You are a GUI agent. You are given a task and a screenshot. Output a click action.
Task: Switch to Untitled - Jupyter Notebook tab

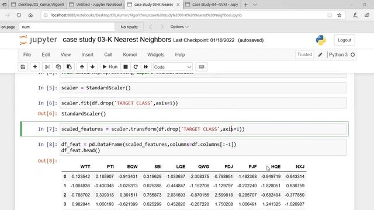(96, 5)
